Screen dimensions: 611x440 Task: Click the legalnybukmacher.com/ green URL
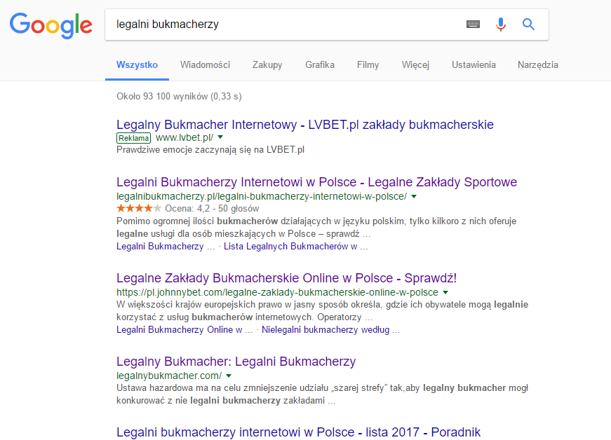[x=169, y=376]
